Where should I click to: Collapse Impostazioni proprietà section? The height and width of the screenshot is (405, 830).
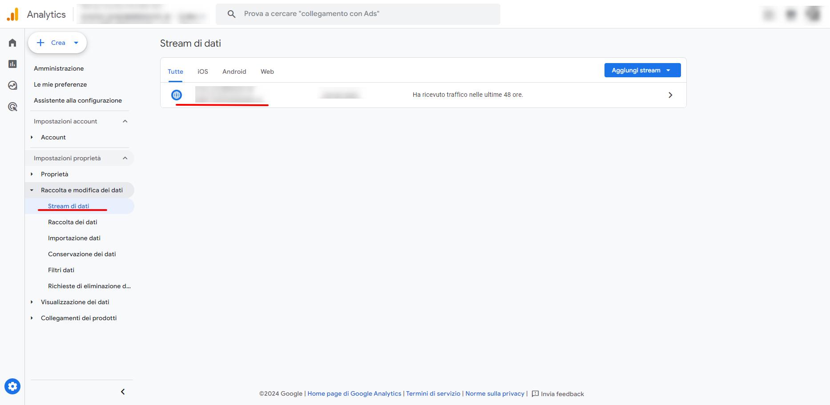point(125,158)
